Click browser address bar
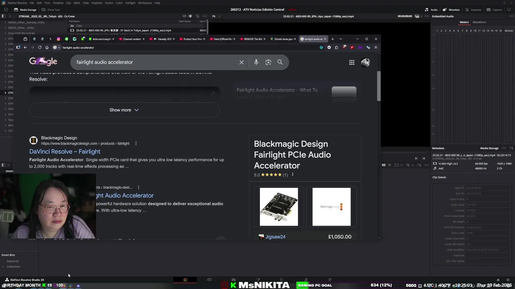 pyautogui.click(x=185, y=47)
